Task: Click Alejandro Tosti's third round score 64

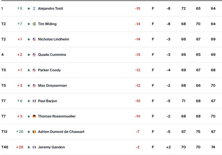Action: click(x=213, y=8)
